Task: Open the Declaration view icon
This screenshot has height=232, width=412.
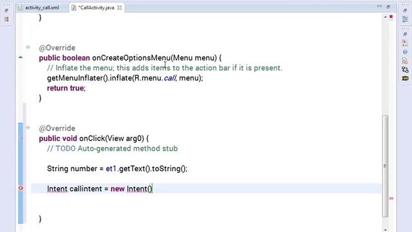Action: (405, 61)
